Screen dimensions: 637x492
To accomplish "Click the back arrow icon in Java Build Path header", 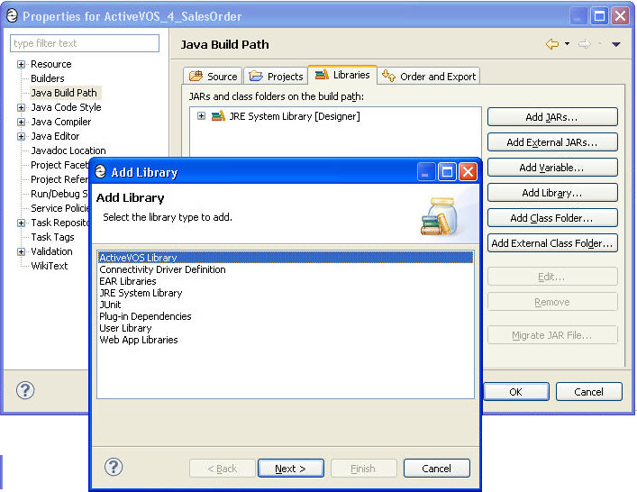I will (x=552, y=44).
